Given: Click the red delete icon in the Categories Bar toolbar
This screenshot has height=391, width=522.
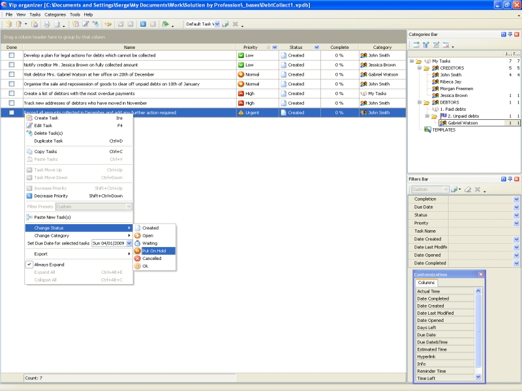Looking at the screenshot, I should (x=445, y=45).
